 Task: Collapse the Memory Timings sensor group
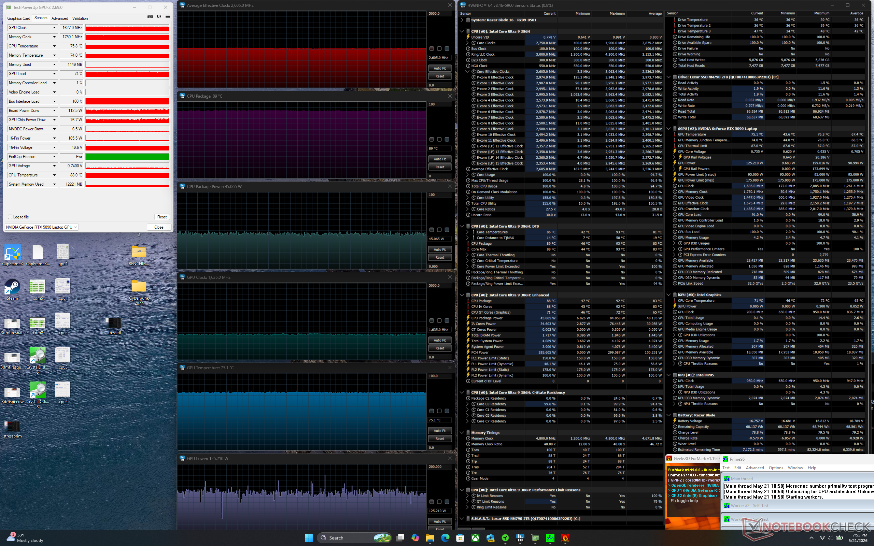[x=462, y=433]
